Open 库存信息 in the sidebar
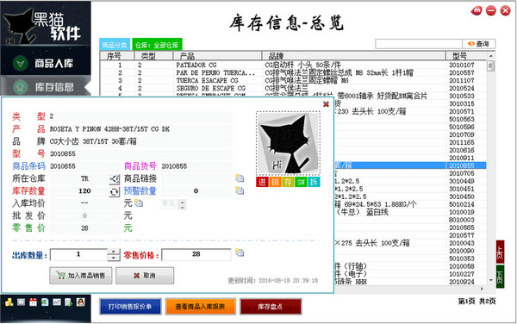The width and height of the screenshot is (517, 324). (46, 87)
